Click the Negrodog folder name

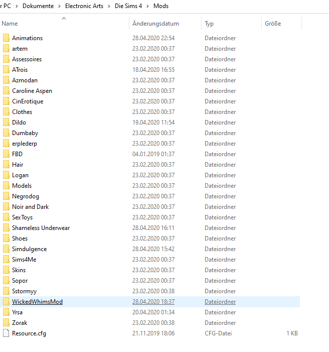[26, 196]
